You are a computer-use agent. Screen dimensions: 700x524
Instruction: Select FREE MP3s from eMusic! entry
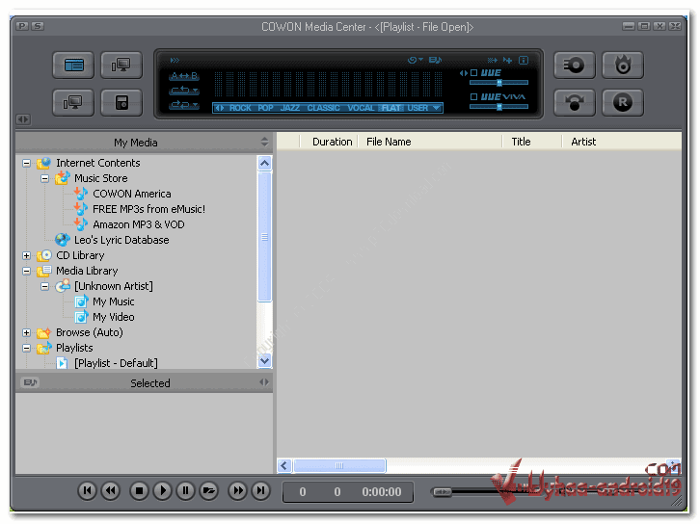click(x=148, y=209)
